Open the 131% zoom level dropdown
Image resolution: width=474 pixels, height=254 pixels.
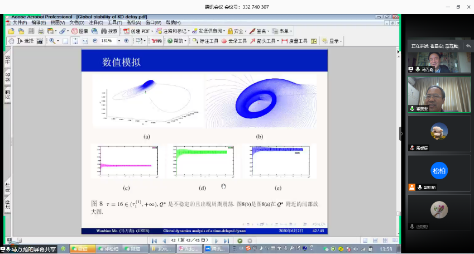click(117, 41)
